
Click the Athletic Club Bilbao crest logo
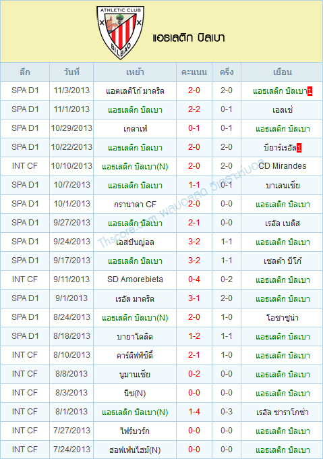tap(120, 32)
